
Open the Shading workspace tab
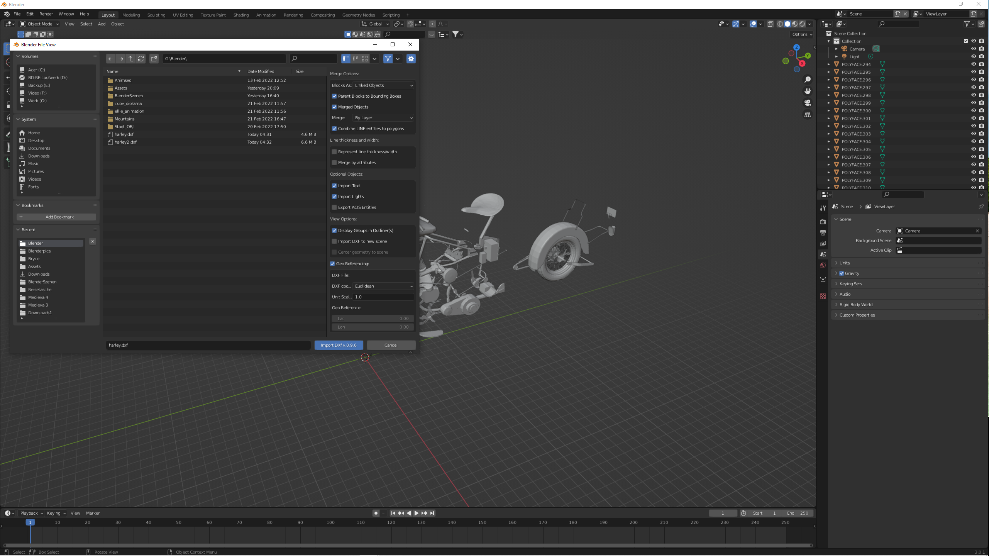[241, 15]
